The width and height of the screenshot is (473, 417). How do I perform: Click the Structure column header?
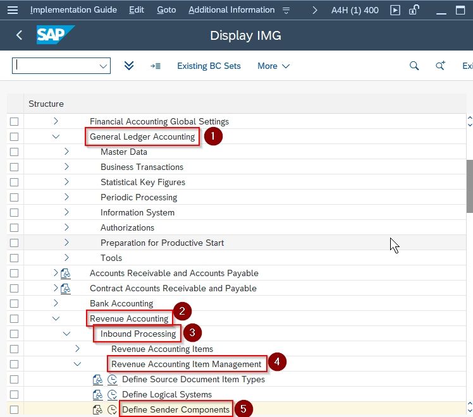pos(46,104)
